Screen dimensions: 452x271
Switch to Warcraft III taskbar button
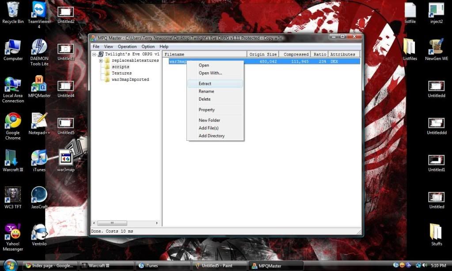[x=106, y=266]
